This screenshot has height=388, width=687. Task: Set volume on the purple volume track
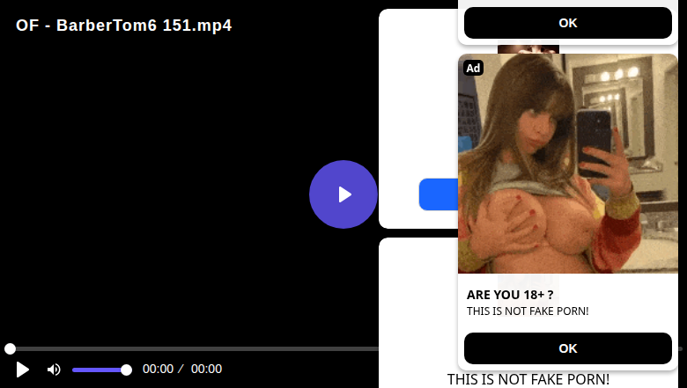click(x=100, y=370)
